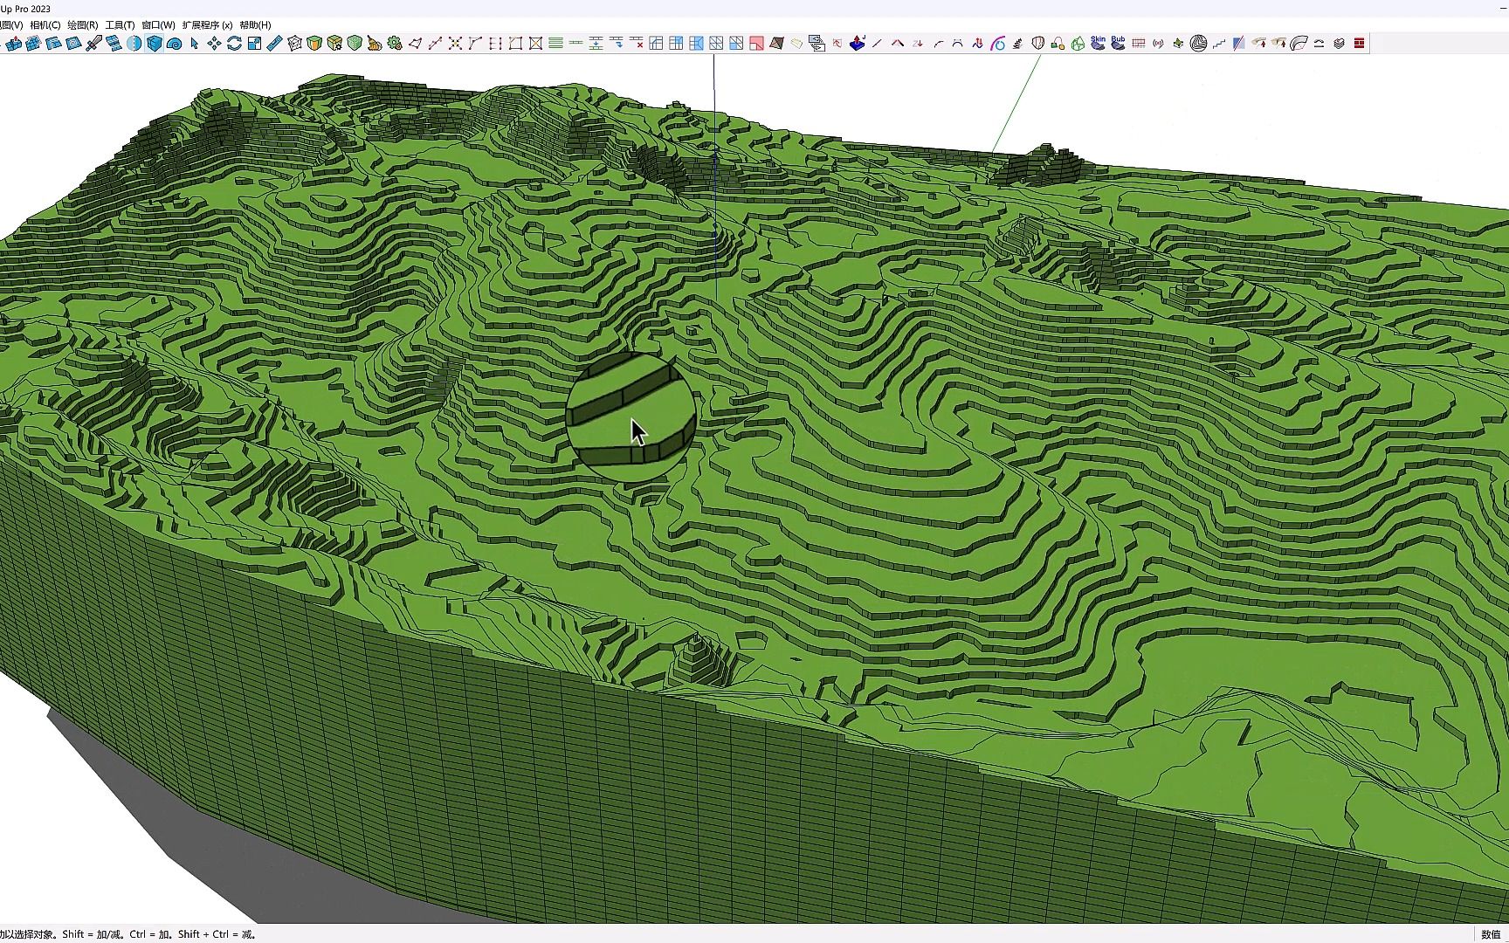Click the green faceted stone icon
The height and width of the screenshot is (943, 1509).
(x=1078, y=43)
